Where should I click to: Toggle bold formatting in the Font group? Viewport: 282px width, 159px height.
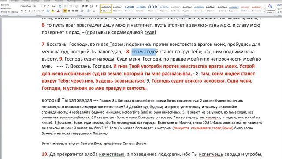(x=22, y=11)
